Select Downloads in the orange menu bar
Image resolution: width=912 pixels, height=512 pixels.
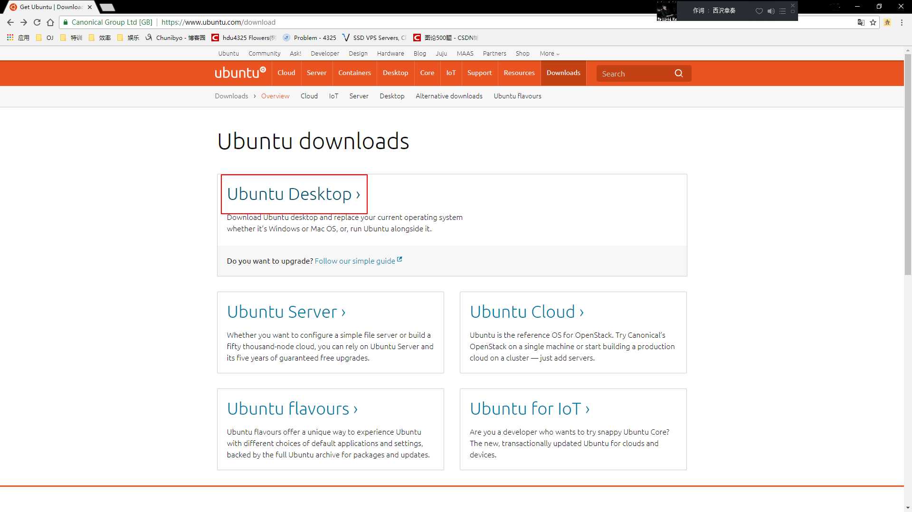tap(563, 73)
